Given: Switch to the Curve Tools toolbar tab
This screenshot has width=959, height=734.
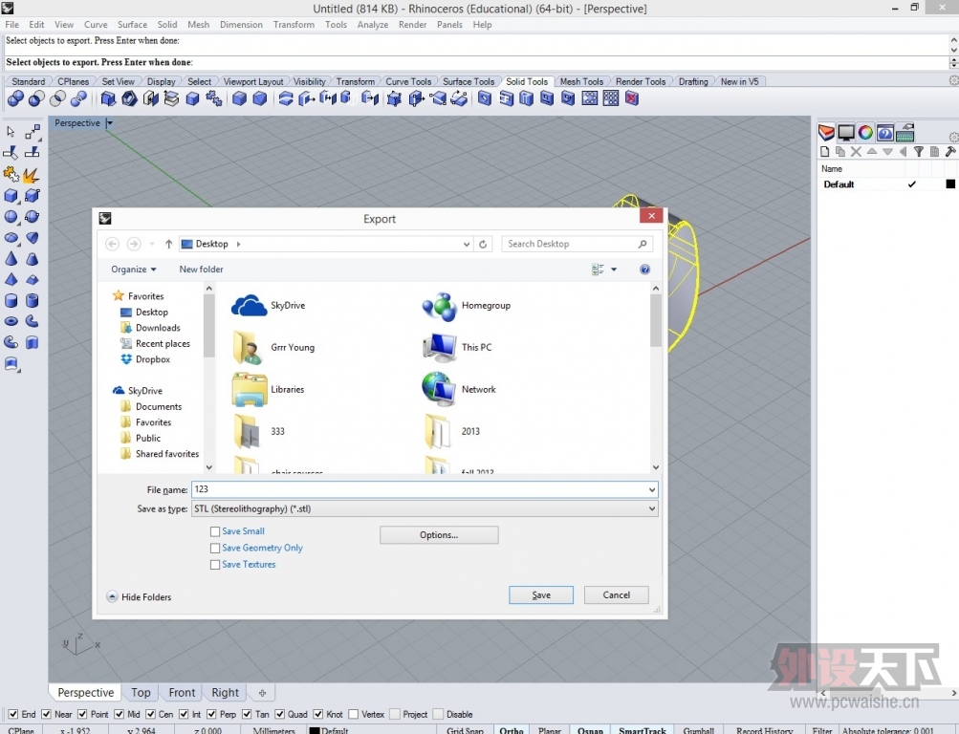Looking at the screenshot, I should (x=408, y=81).
